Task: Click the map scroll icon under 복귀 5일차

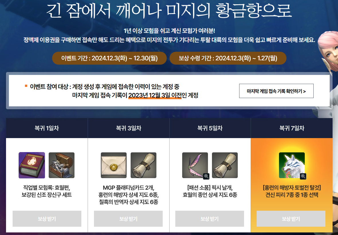Action: pyautogui.click(x=225, y=165)
